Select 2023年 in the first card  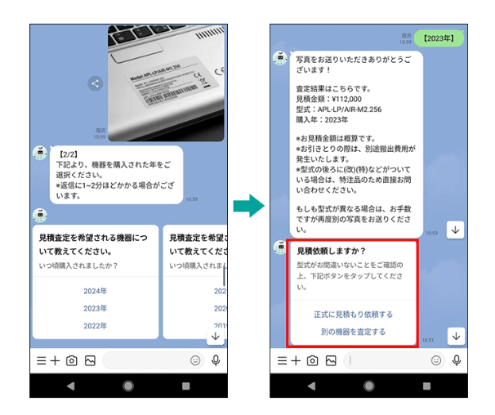click(96, 308)
